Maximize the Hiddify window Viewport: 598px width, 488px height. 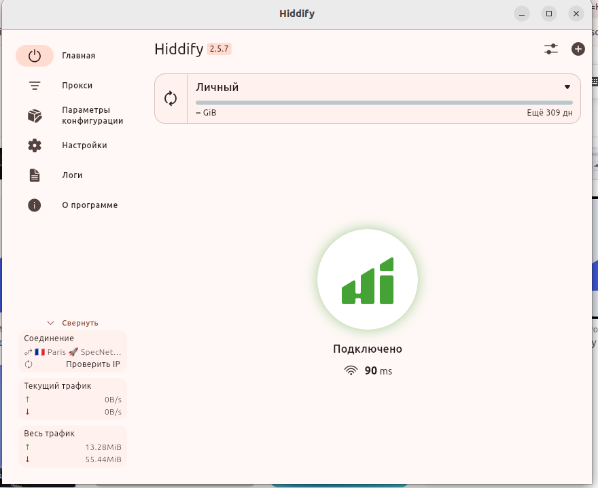[x=549, y=14]
